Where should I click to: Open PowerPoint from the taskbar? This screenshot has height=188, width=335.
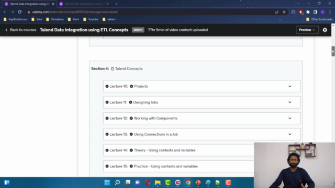(198, 183)
